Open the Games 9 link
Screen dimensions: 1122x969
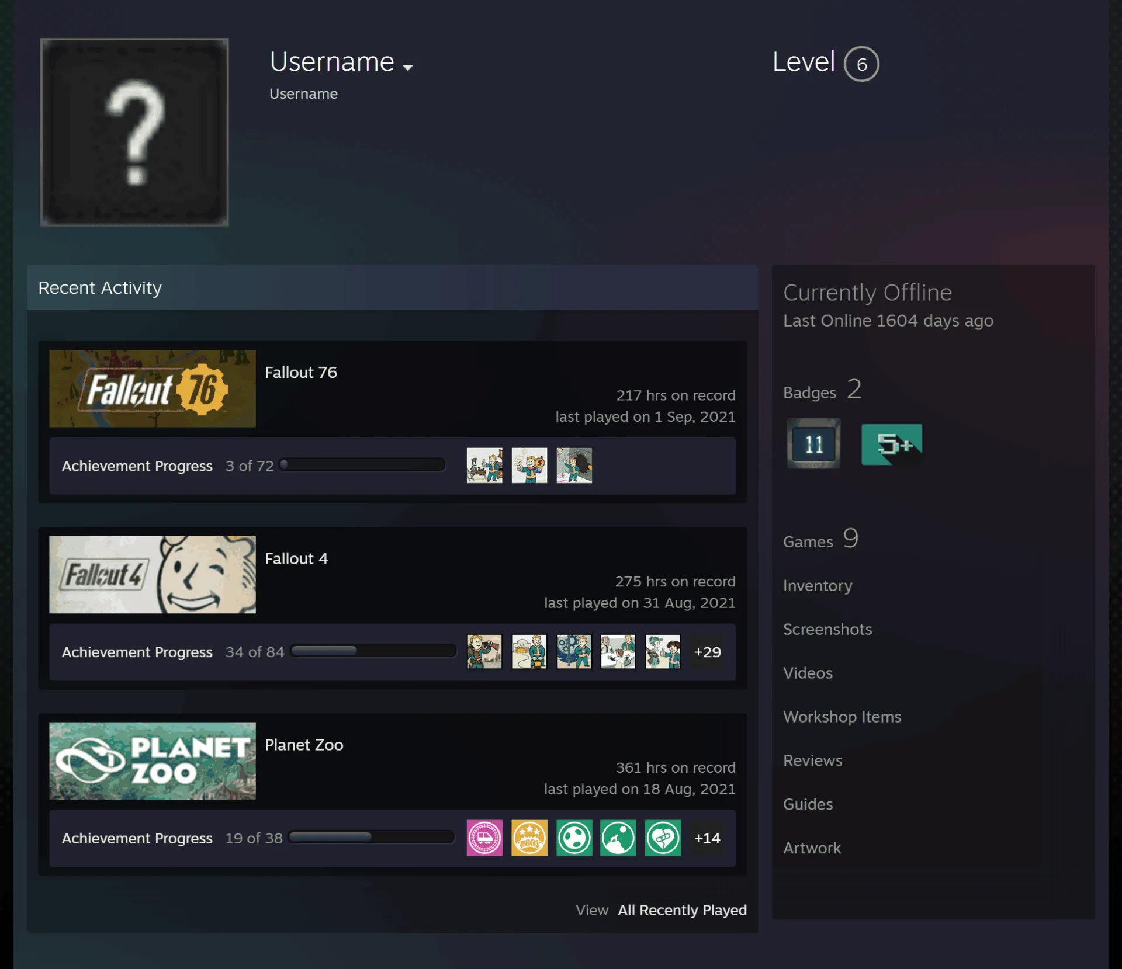point(821,539)
